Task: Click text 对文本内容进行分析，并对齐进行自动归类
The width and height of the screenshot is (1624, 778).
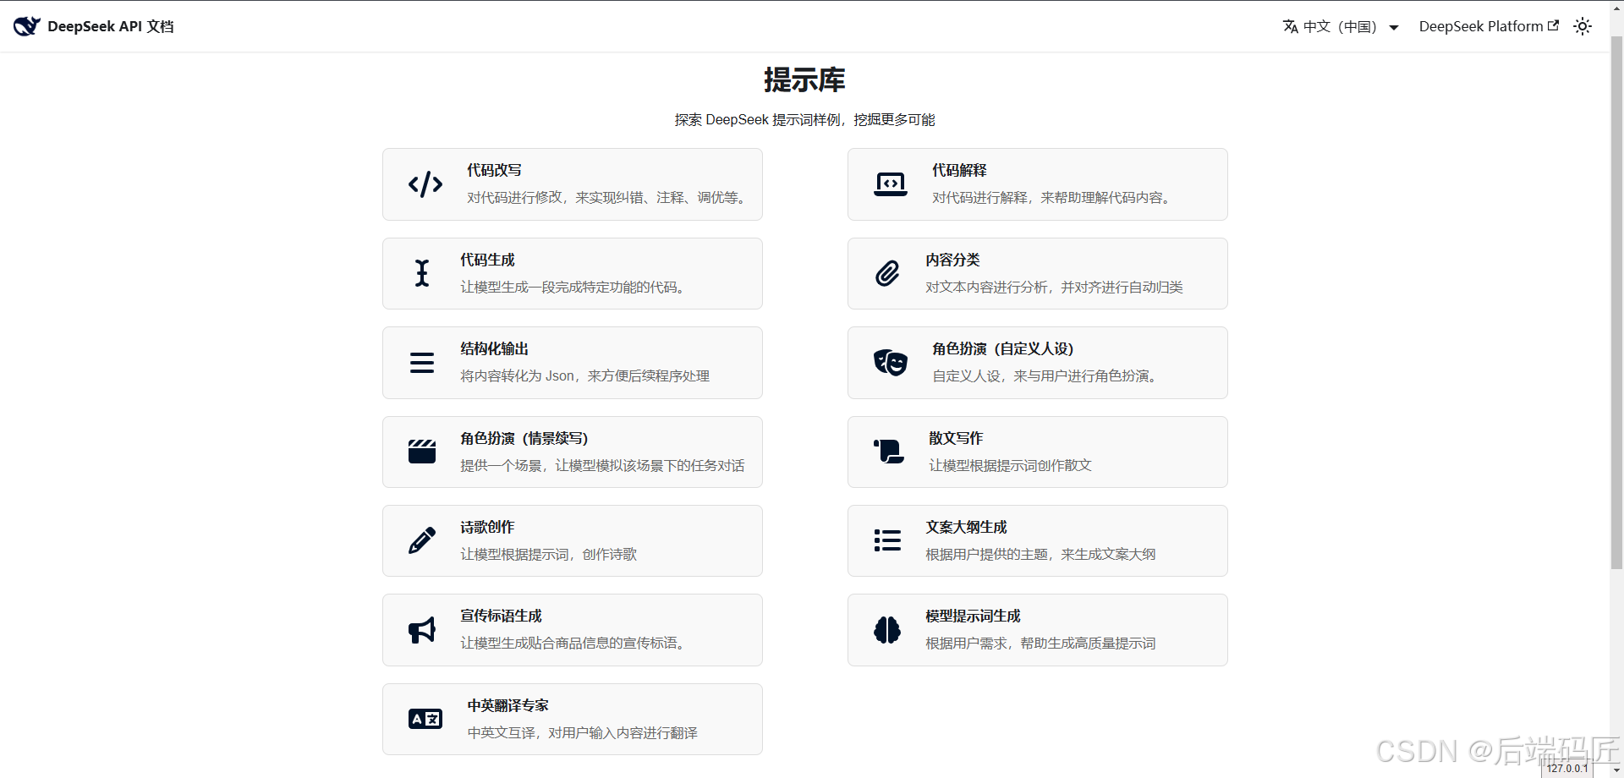Action: pyautogui.click(x=1054, y=287)
